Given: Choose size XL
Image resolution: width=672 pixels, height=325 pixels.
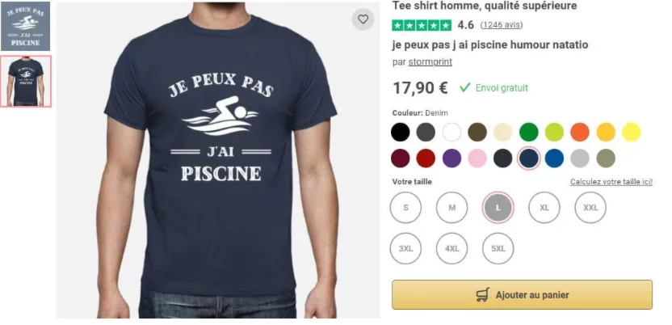Looking at the screenshot, I should pos(544,208).
